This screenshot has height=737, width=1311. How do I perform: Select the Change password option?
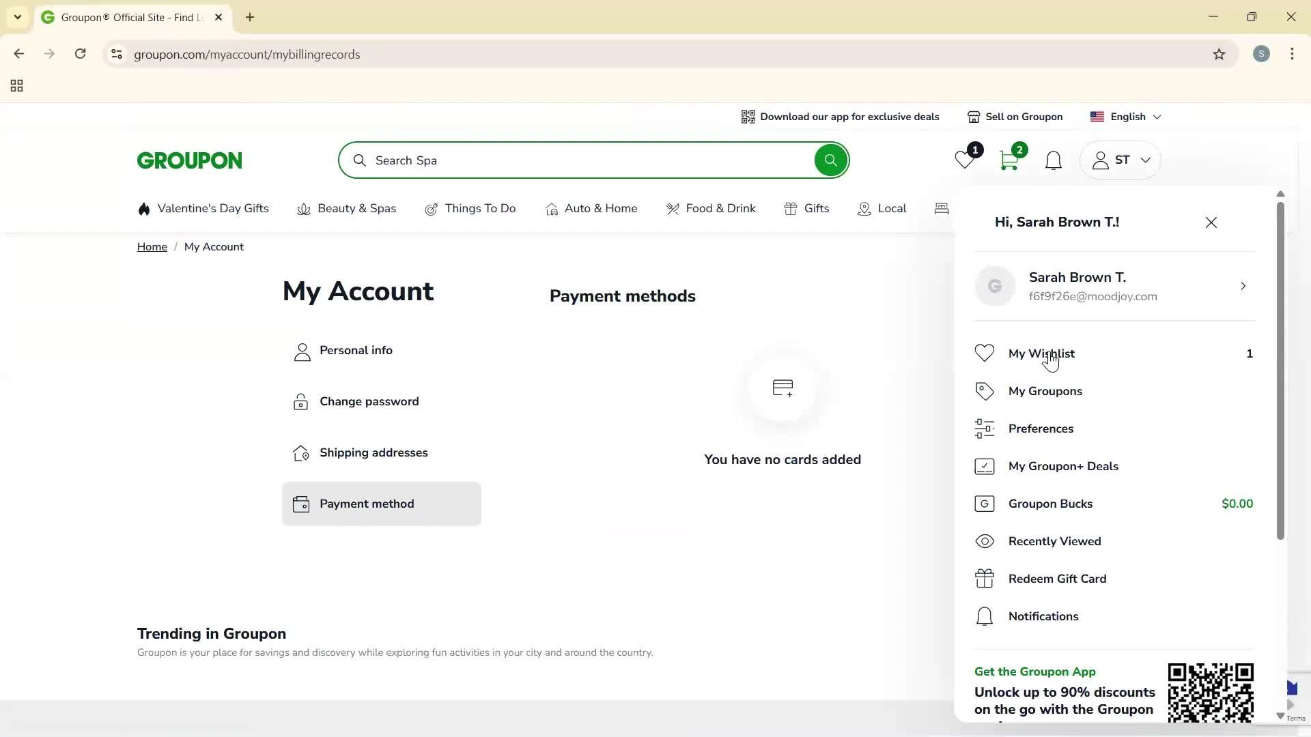[369, 401]
